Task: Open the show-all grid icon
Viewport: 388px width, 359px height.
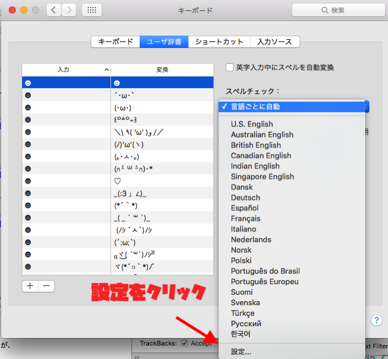Action: 92,10
